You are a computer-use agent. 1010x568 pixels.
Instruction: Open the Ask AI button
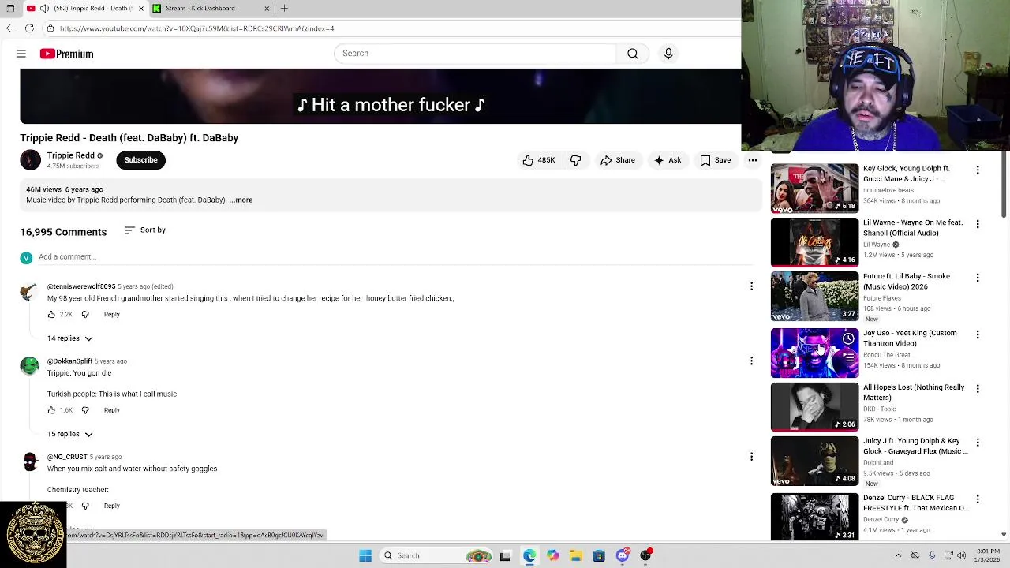pos(668,160)
